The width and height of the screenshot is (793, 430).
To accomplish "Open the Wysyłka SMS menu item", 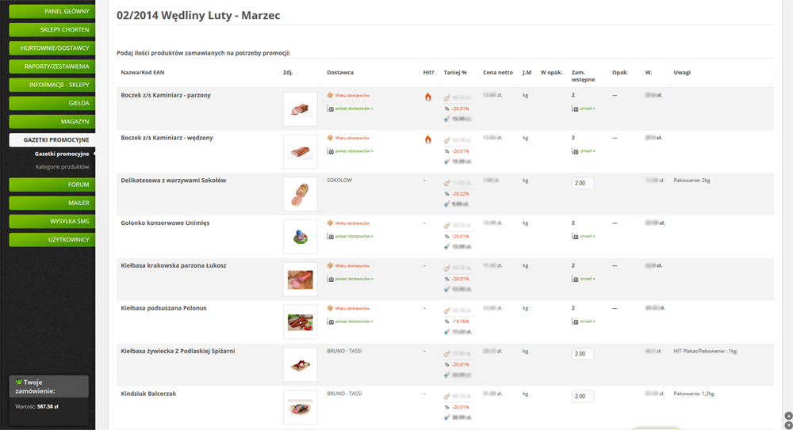I will click(52, 221).
